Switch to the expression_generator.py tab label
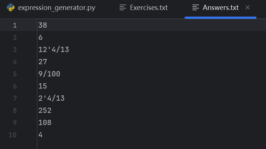This screenshot has height=149, width=266. [56, 7]
